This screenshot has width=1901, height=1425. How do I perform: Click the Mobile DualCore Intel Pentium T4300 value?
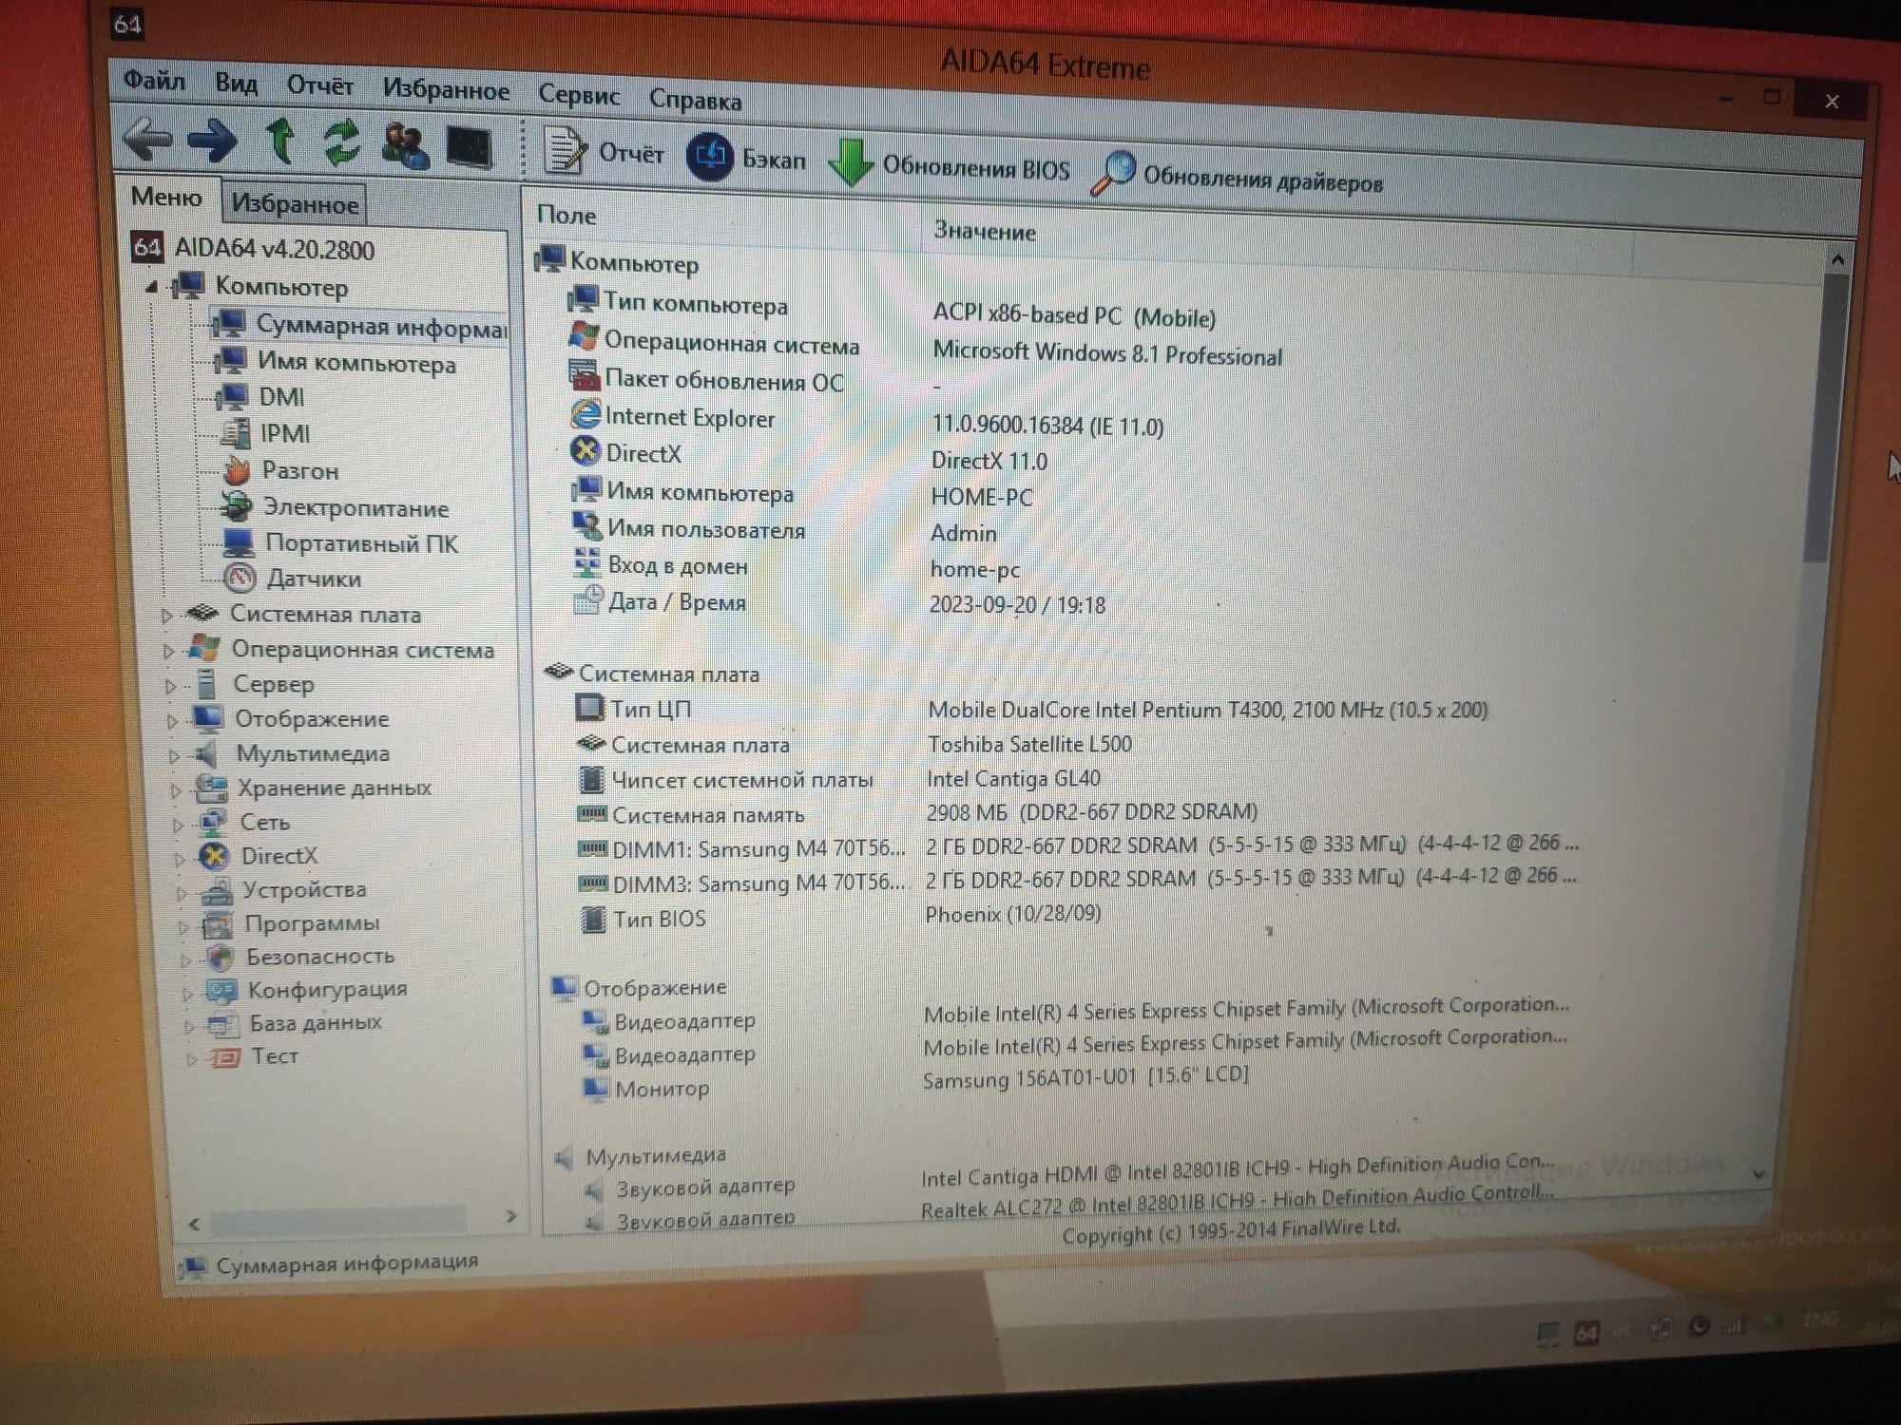(1207, 710)
